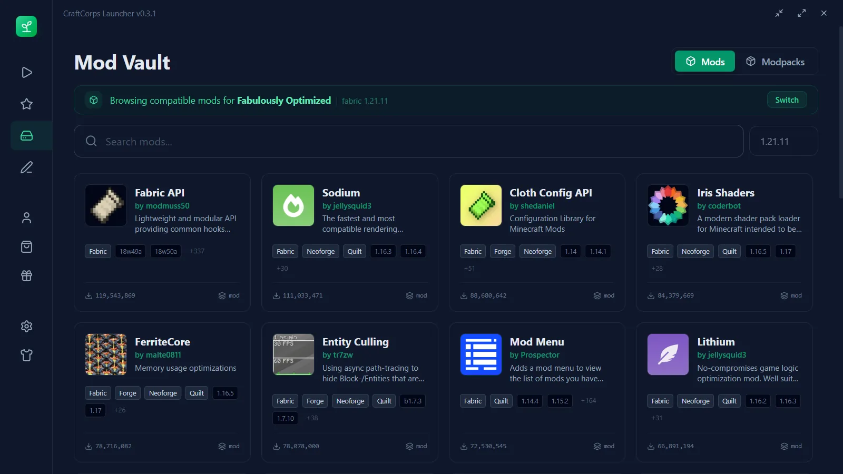Screen dimensions: 843x474
Task: Click the play icon in the sidebar
Action: point(26,73)
